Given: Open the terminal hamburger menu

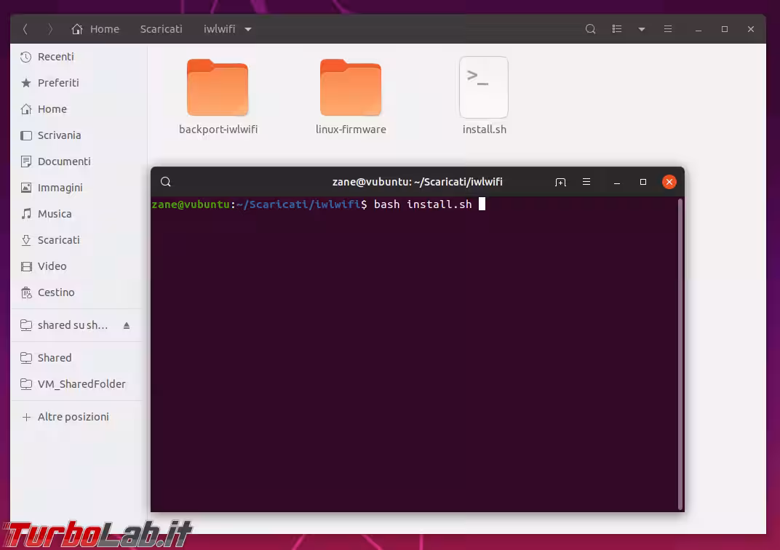Looking at the screenshot, I should (x=586, y=182).
